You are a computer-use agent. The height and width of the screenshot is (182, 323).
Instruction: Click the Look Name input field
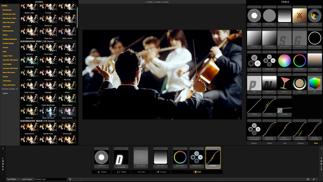click(50, 179)
